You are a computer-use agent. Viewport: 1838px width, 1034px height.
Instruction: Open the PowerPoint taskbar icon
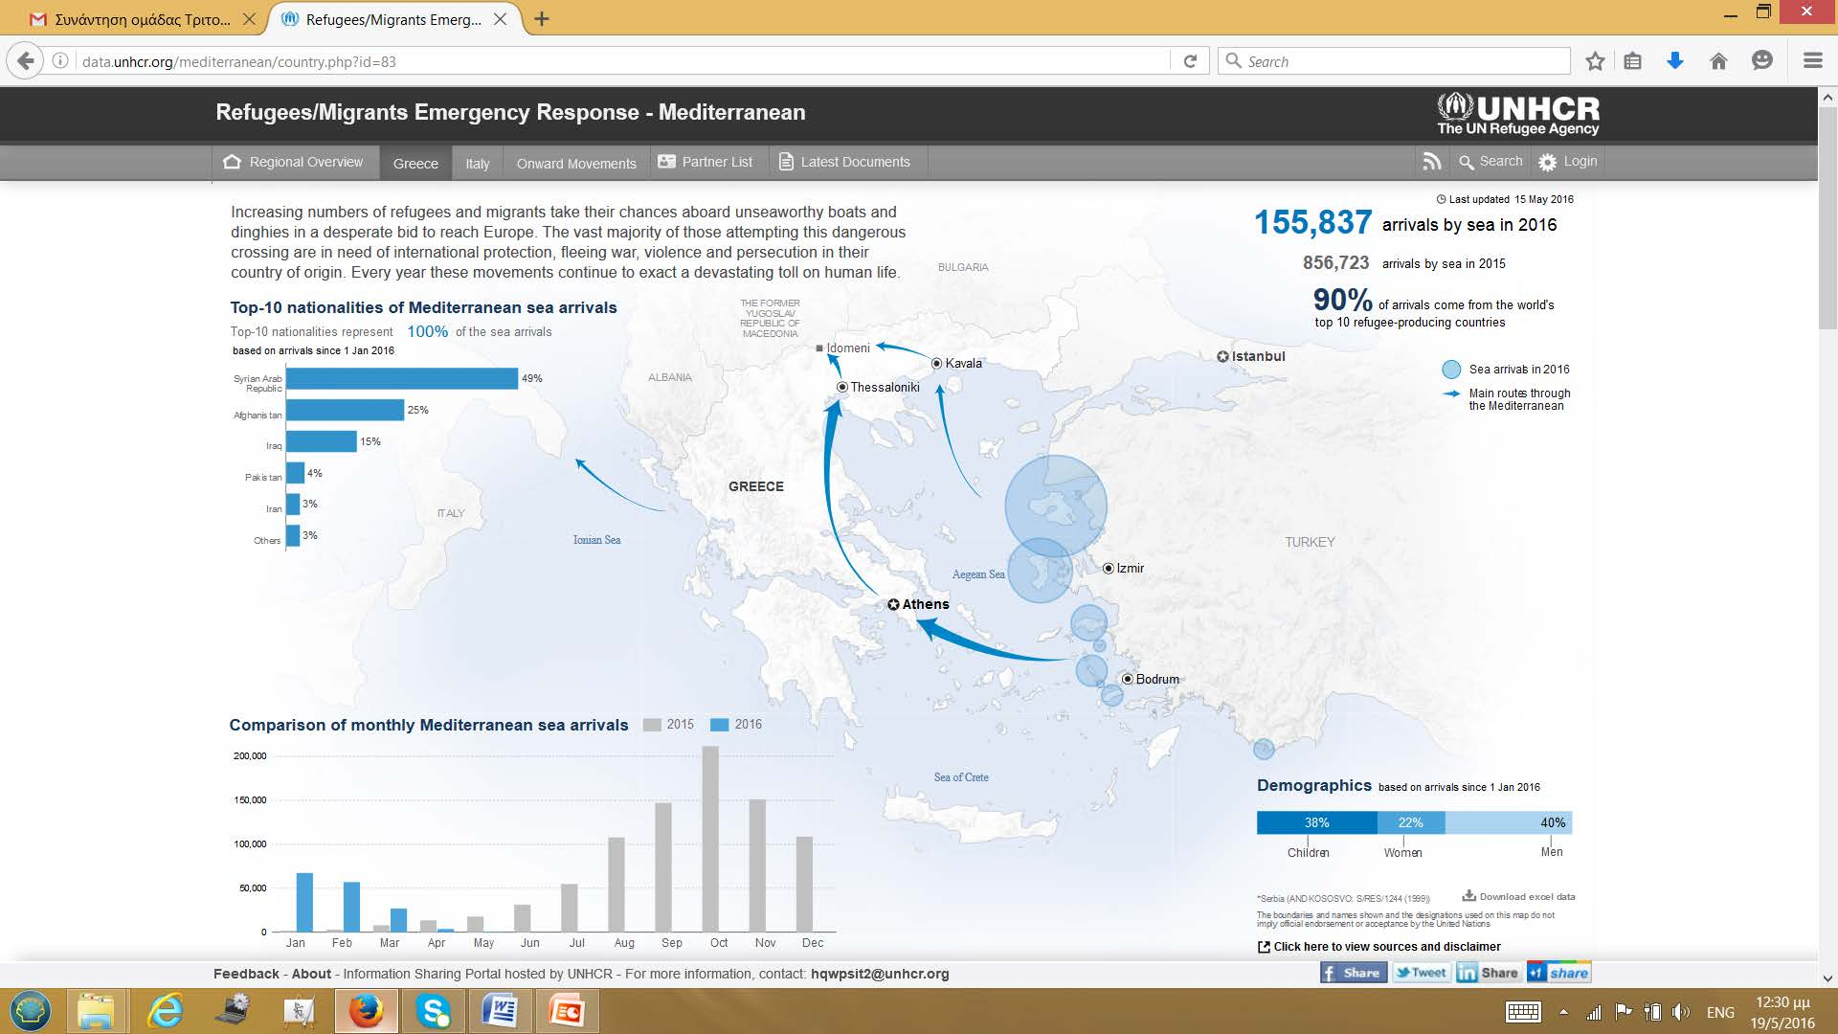(568, 1011)
